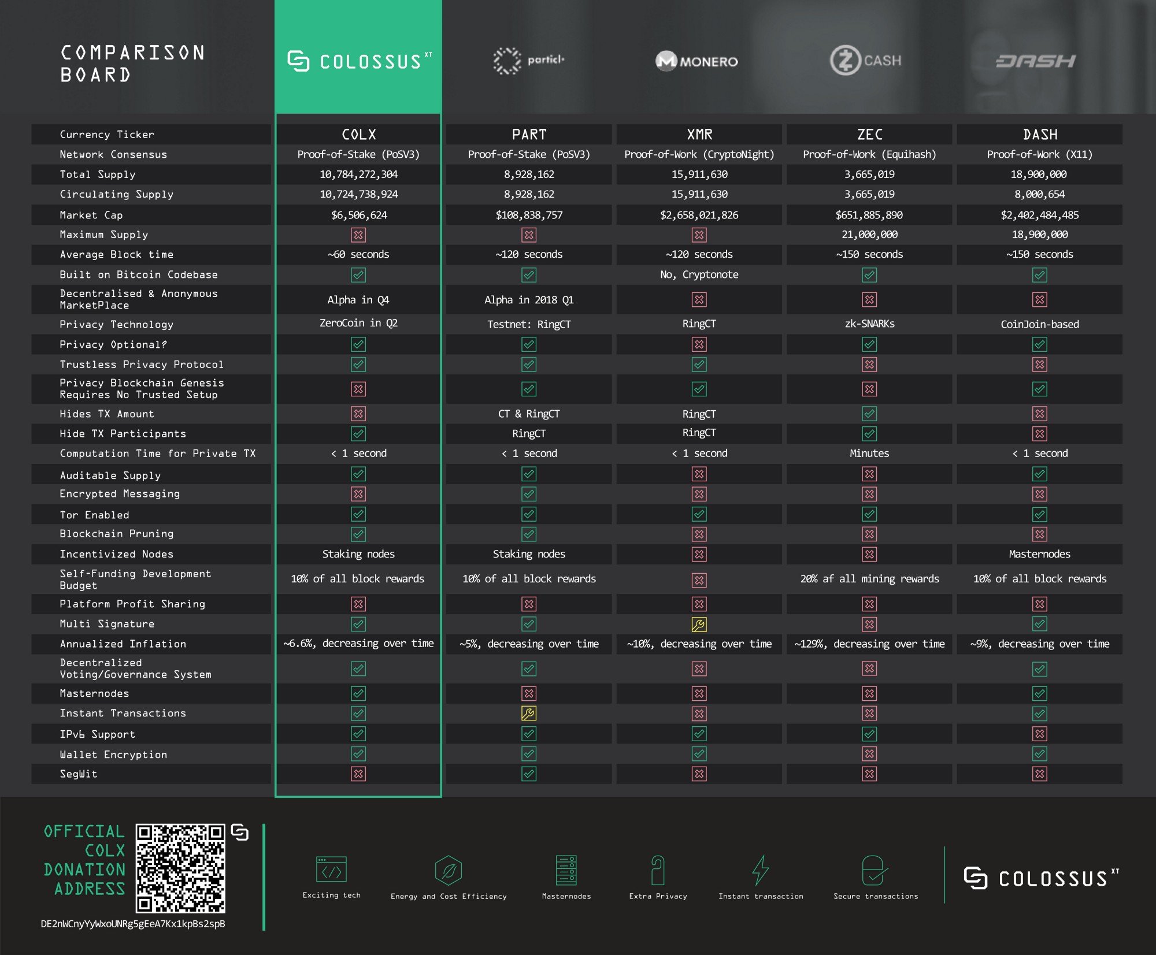This screenshot has width=1156, height=955.
Task: Click the red X for COLX SegWit
Action: (x=358, y=774)
